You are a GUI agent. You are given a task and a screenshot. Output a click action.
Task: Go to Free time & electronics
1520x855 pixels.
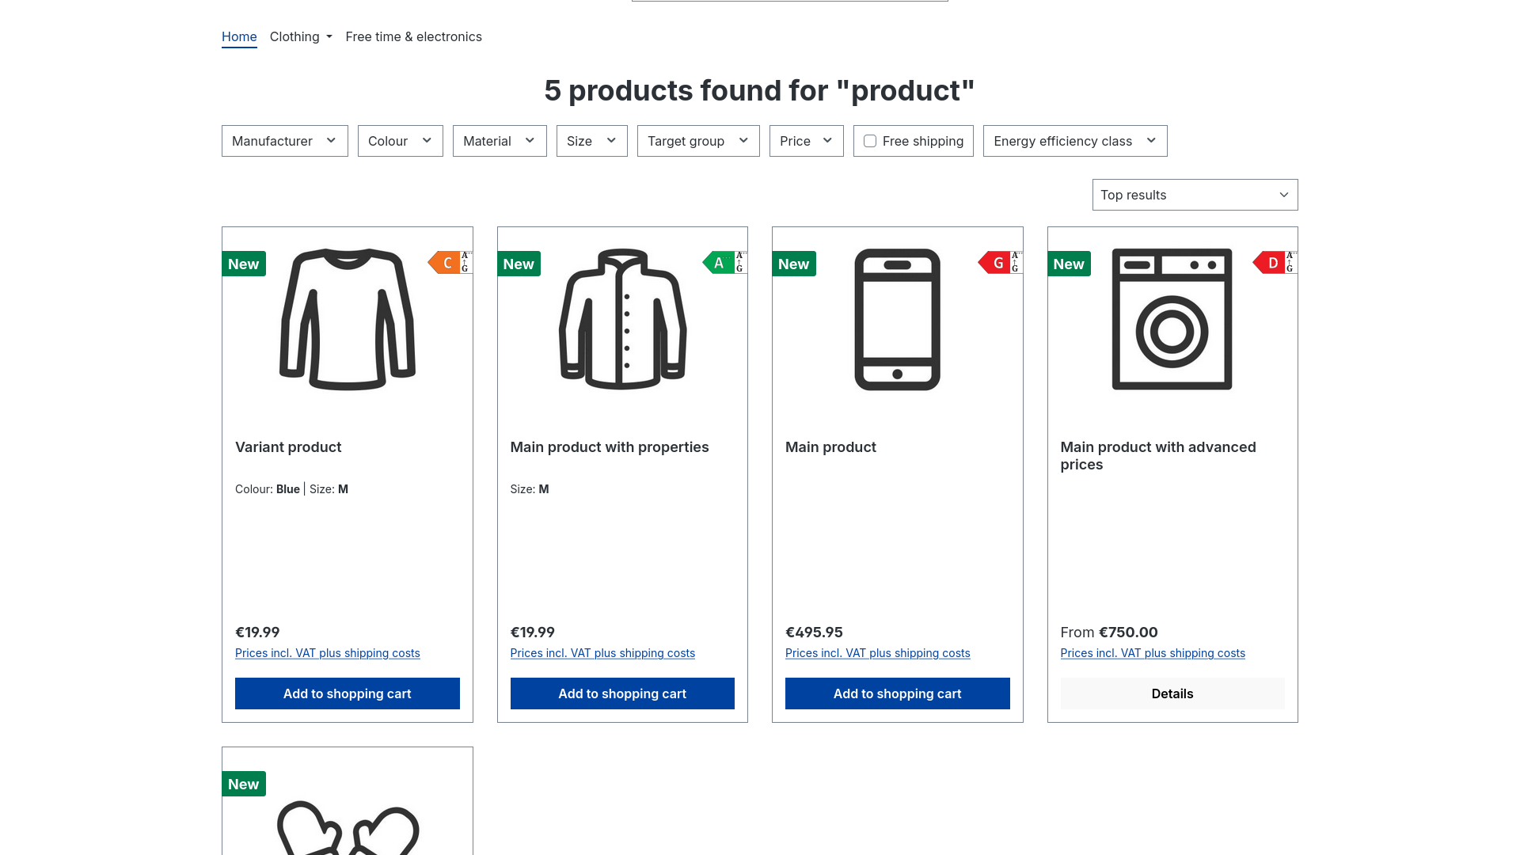pyautogui.click(x=413, y=36)
